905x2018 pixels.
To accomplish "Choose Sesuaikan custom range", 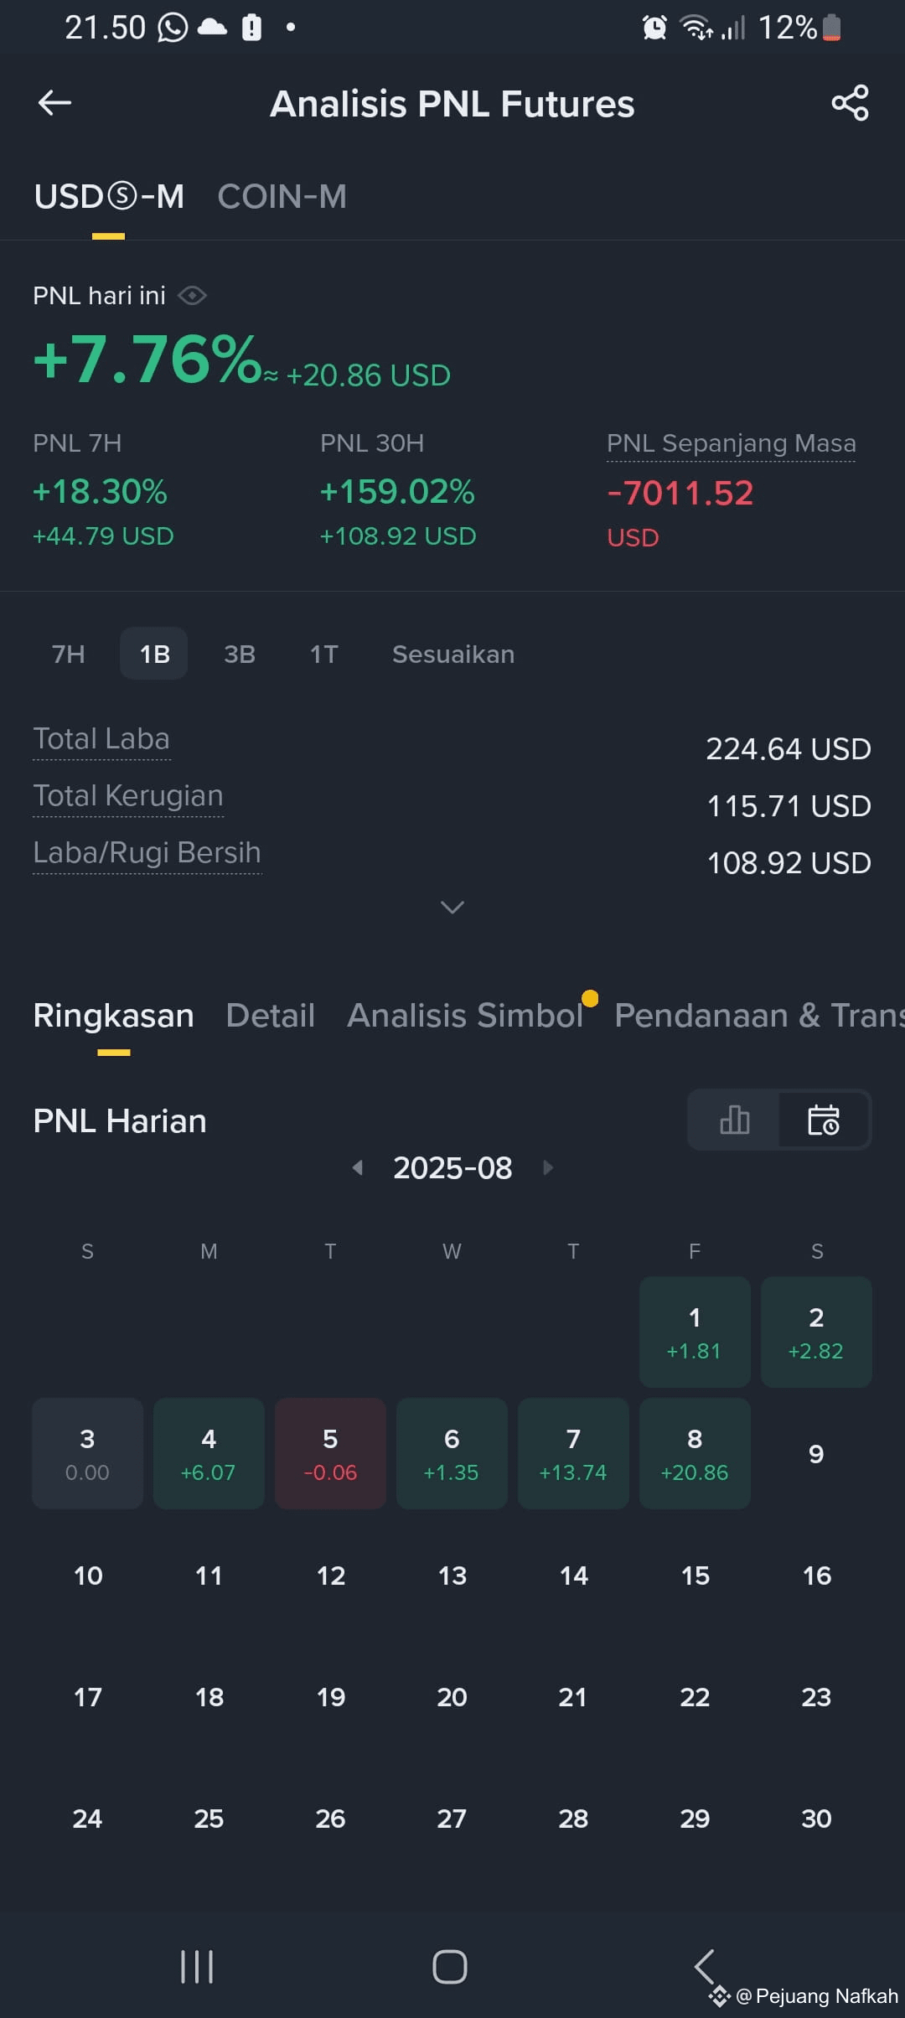I will (453, 654).
